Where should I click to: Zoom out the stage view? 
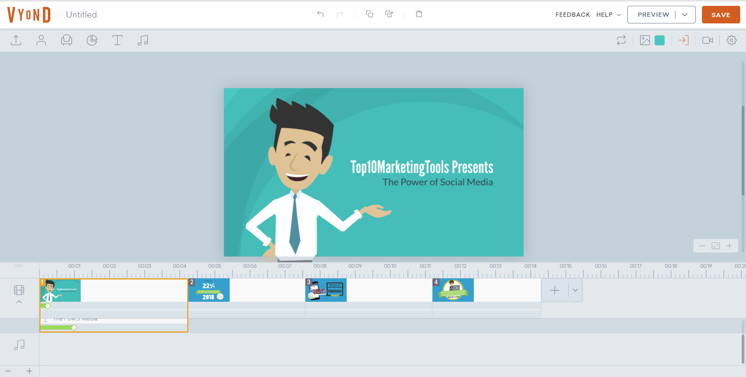point(702,246)
